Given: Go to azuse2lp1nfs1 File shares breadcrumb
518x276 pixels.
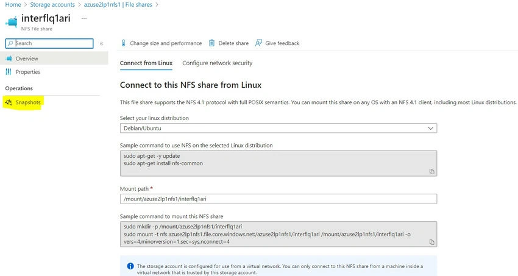Looking at the screenshot, I should (118, 5).
